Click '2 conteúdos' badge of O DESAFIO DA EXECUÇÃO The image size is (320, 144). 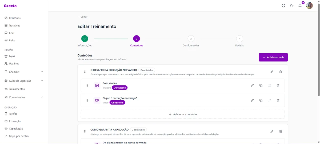click(147, 70)
